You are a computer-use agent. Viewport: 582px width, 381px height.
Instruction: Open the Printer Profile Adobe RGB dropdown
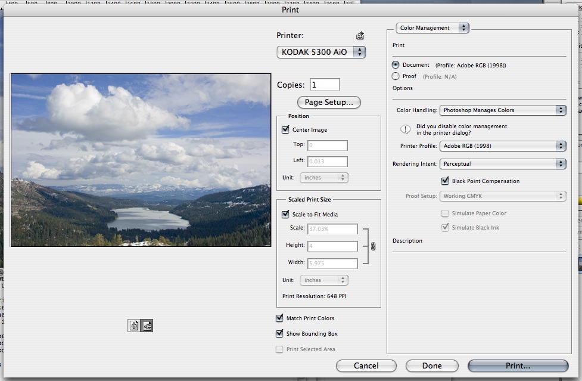click(x=502, y=146)
